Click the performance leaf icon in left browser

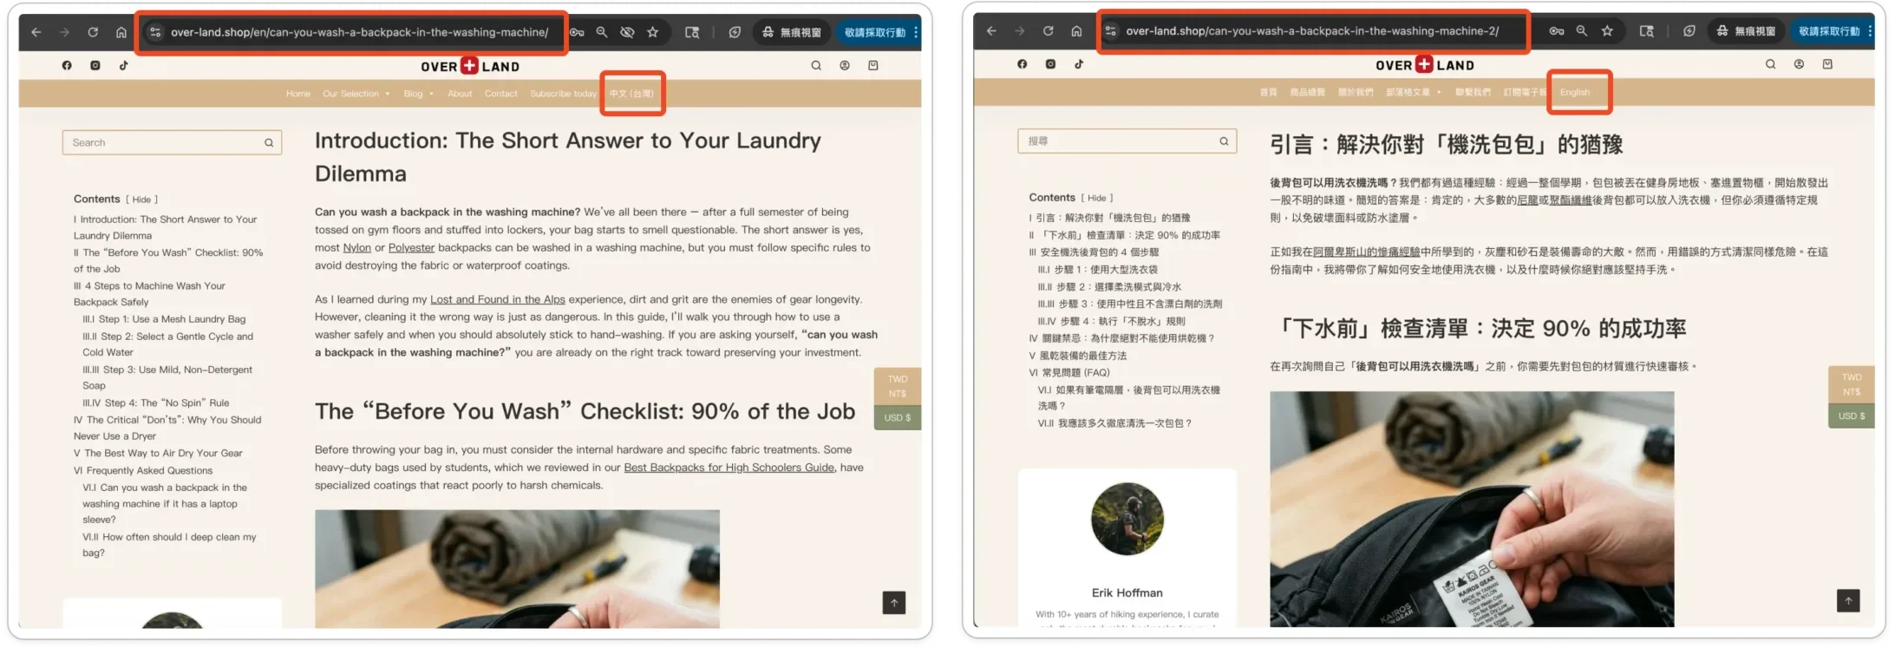[735, 32]
